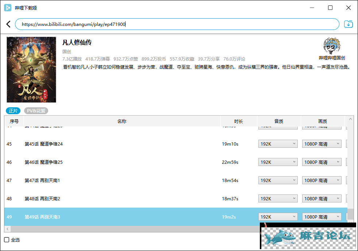The image size is (358, 251).
Task: Minimize the 哔哩下载姬 window
Action: (x=312, y=8)
